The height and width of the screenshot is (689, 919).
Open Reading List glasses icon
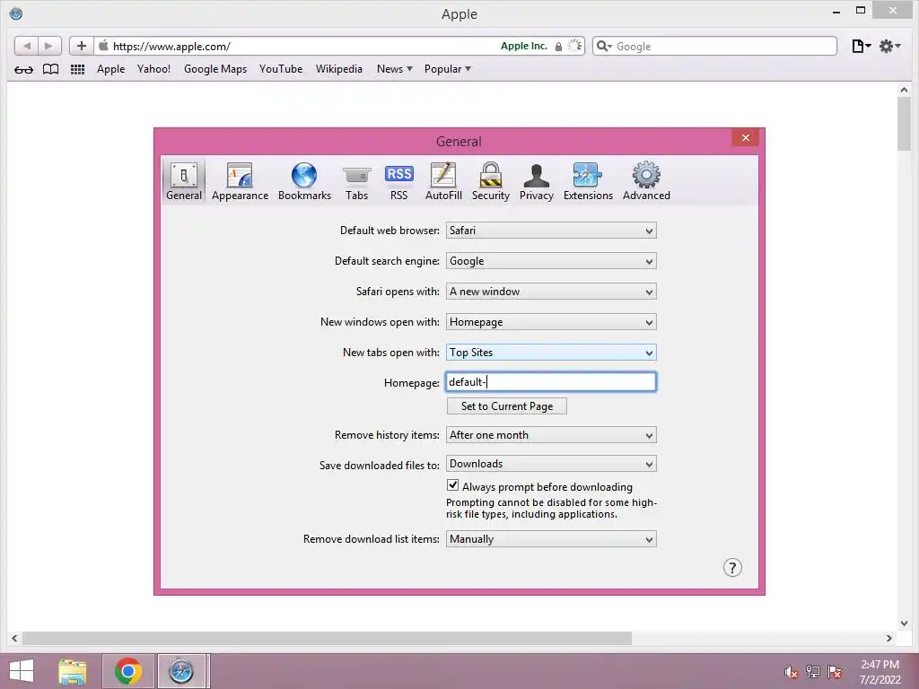(x=23, y=70)
